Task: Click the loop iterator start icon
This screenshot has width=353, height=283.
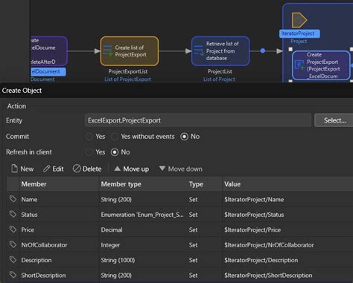Action: (299, 20)
